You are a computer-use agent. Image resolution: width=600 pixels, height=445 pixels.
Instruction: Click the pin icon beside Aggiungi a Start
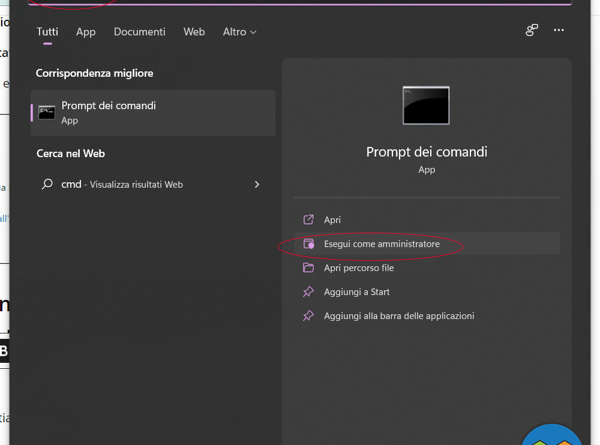[308, 292]
